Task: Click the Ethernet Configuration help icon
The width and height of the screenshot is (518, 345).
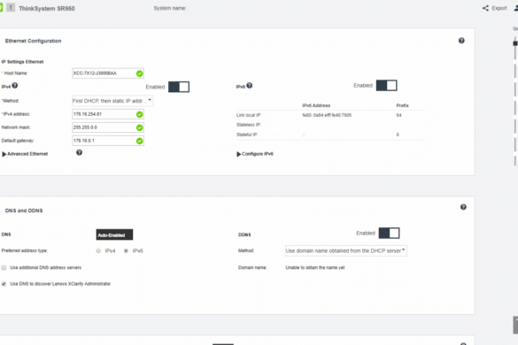Action: [x=461, y=41]
